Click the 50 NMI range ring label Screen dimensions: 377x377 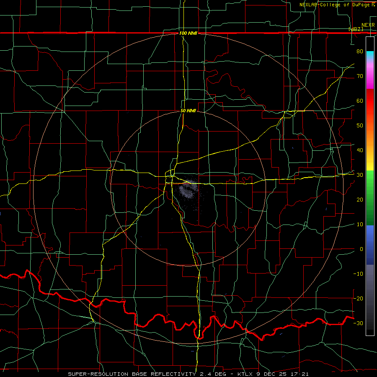[x=188, y=111]
